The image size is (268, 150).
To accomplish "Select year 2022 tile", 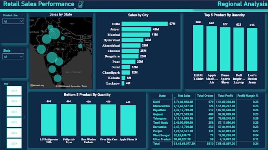I will 14,122.
